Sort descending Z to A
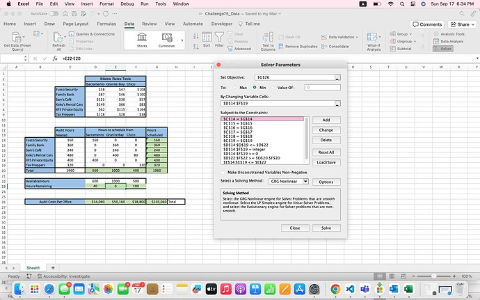Viewport: 480px width, 300px height. pyautogui.click(x=196, y=47)
